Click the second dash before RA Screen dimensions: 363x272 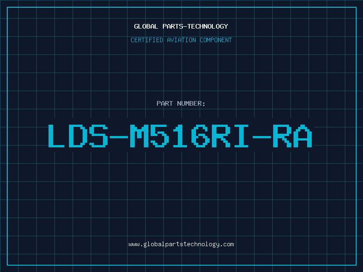click(x=262, y=137)
